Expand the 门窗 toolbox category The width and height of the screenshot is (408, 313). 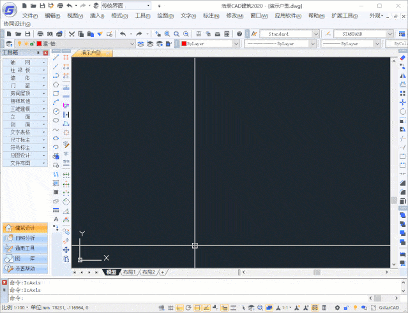pyautogui.click(x=26, y=85)
